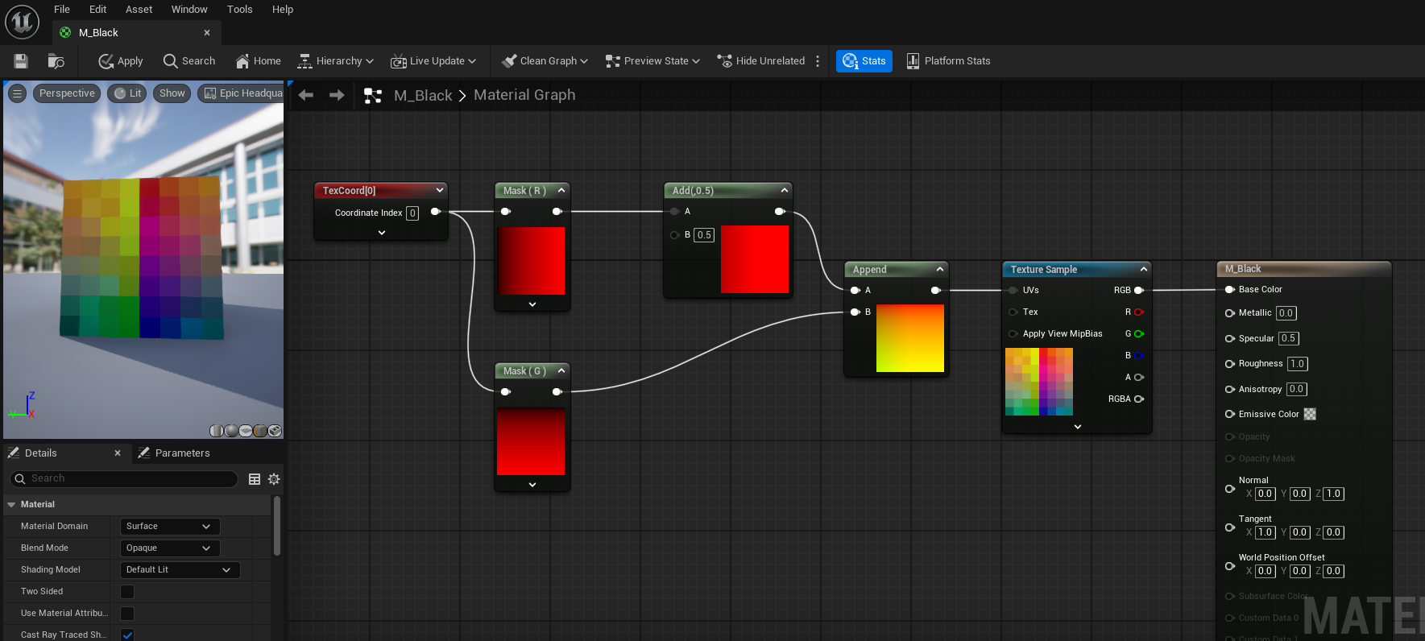Click the Lit view mode button

pyautogui.click(x=127, y=93)
